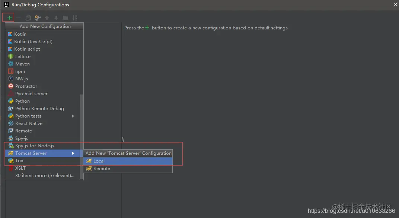Select Pyramid server configuration
399x218 pixels.
click(43, 94)
